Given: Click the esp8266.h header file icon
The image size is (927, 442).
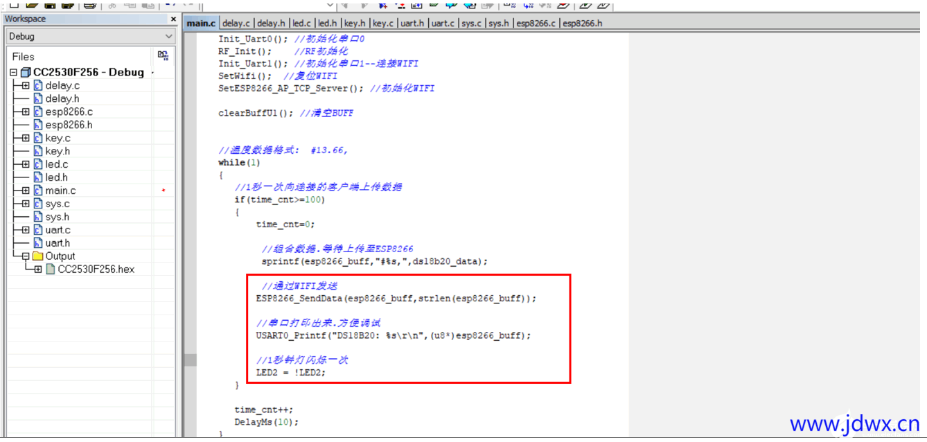Looking at the screenshot, I should tap(38, 125).
